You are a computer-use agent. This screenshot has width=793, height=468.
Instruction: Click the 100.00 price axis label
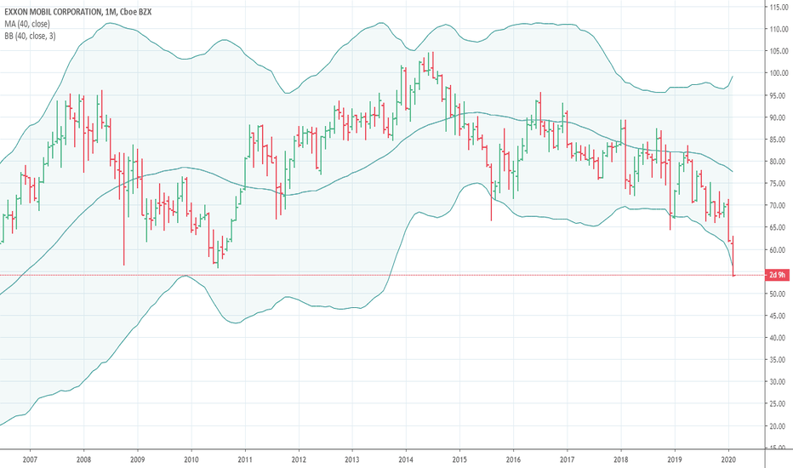[x=779, y=73]
